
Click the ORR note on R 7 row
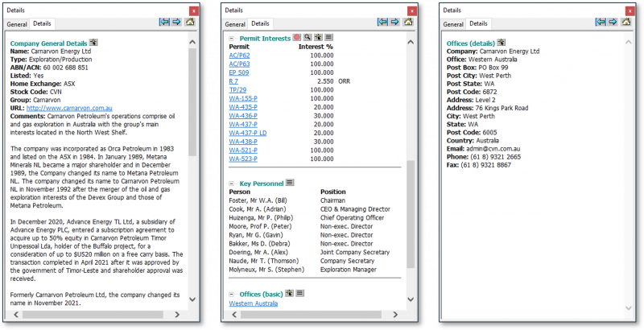345,81
